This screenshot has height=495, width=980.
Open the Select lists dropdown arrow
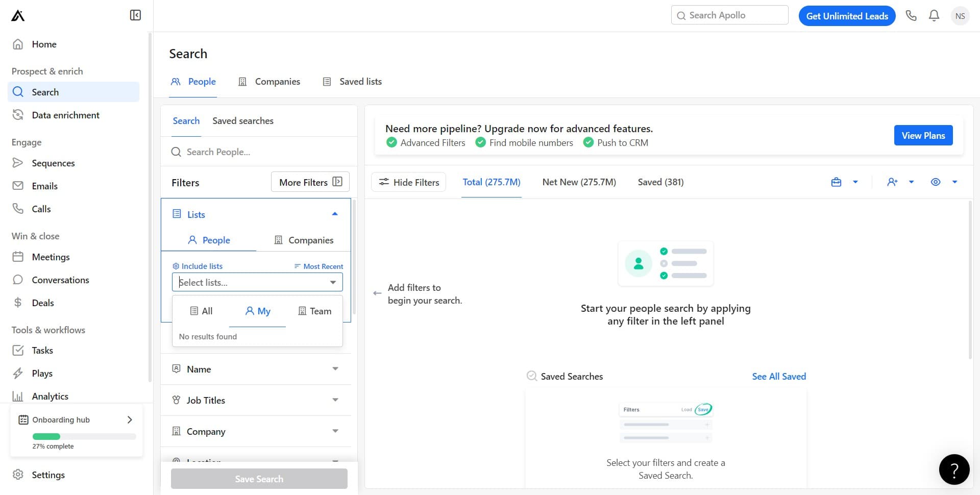coord(333,282)
